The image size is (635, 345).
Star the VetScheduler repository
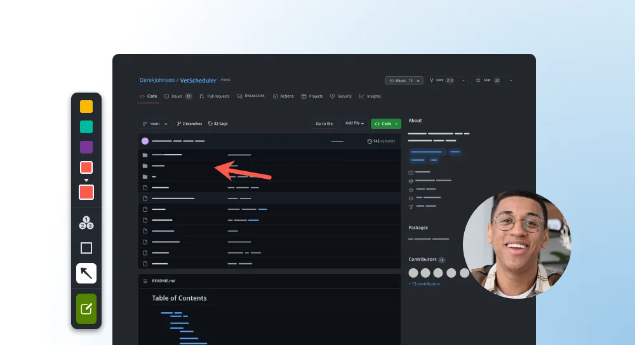tap(488, 81)
